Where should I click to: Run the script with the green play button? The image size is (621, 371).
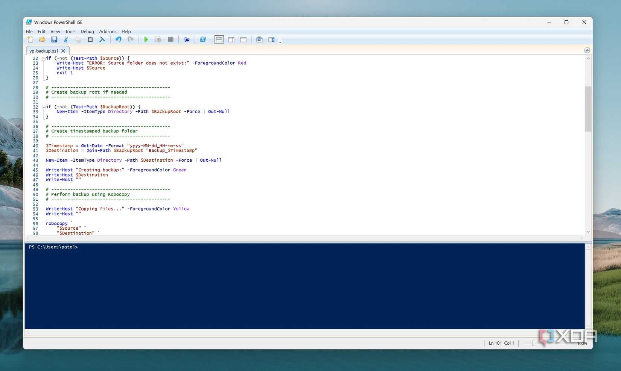(146, 39)
